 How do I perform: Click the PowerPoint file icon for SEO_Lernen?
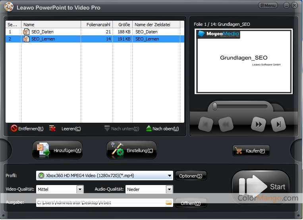tap(26, 39)
